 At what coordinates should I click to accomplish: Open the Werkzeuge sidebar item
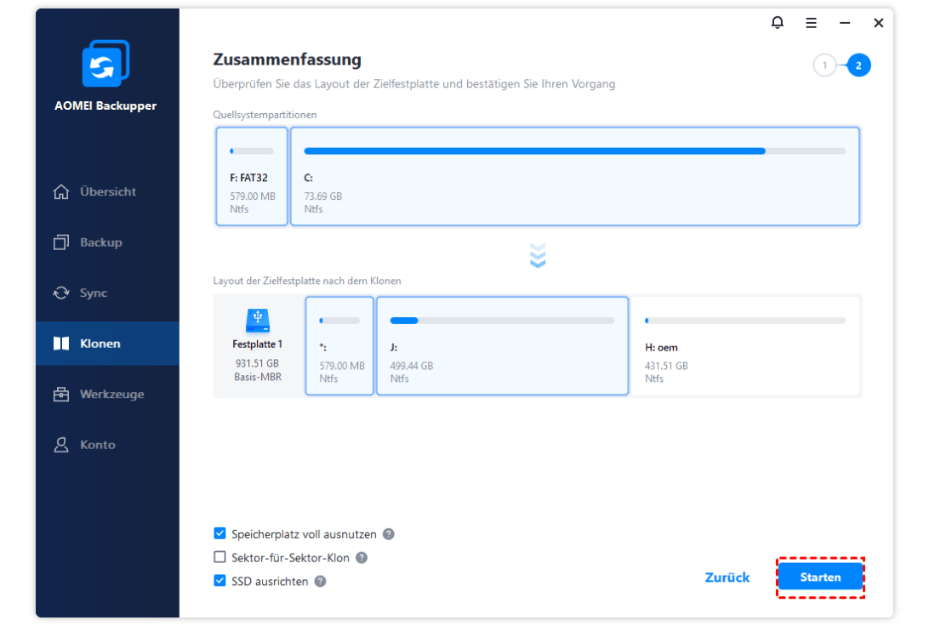[x=111, y=394]
